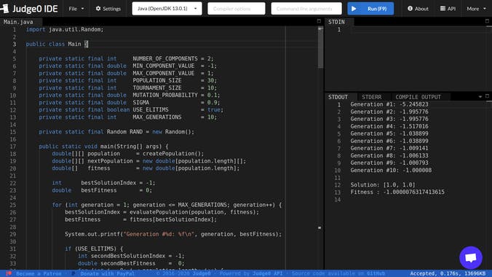This screenshot has height=277, width=492.
Task: Maximize the source code editor panel
Action: (319, 21)
